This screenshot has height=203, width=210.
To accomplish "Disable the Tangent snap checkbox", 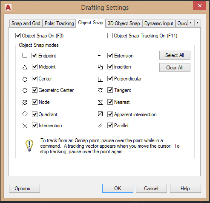I will [x=110, y=90].
